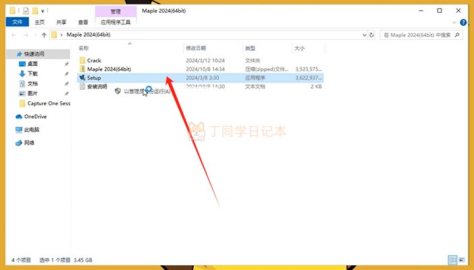
Task: Switch to the 共享 ribbon tab
Action: pyautogui.click(x=61, y=22)
